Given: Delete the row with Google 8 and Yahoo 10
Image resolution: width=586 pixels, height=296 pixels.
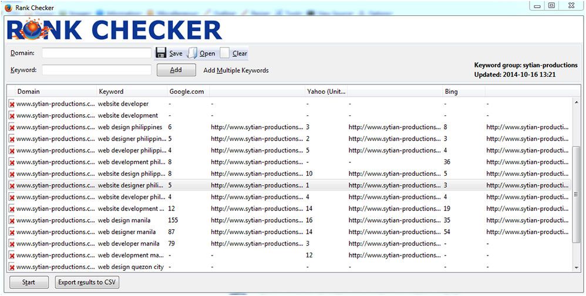Looking at the screenshot, I should [12, 174].
